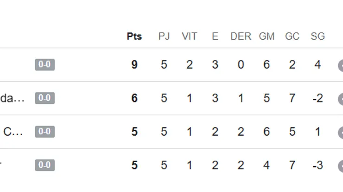Click the DER column header

(x=241, y=36)
